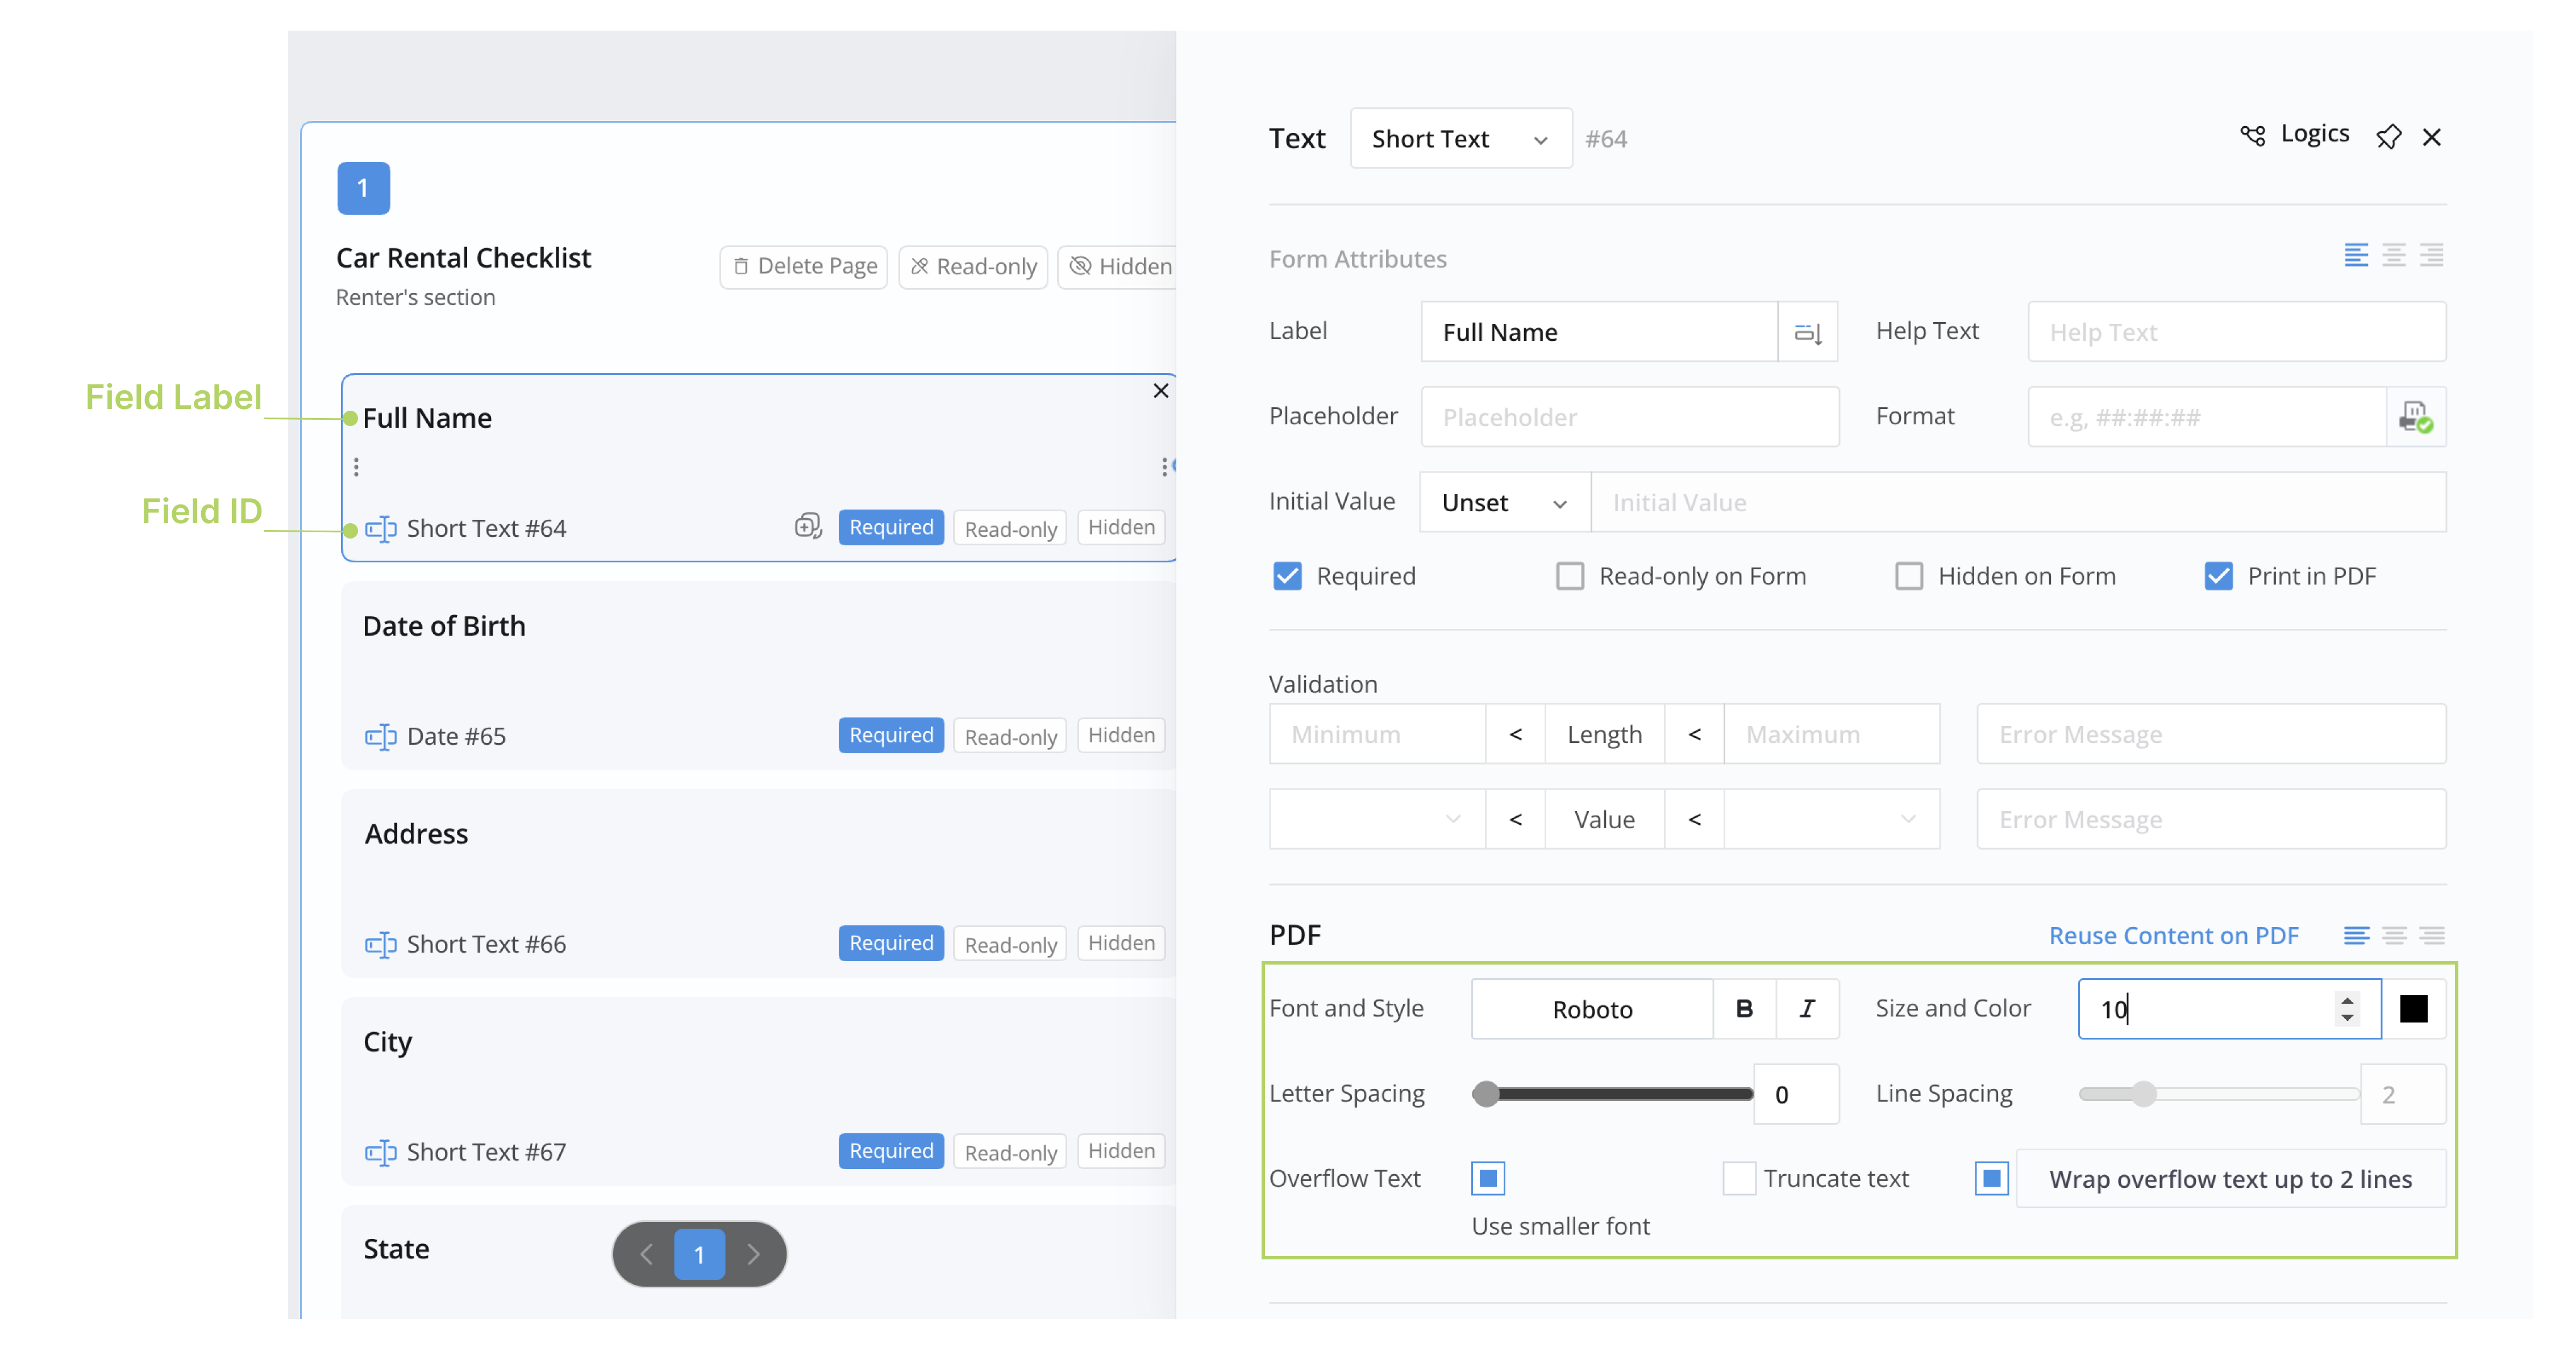Click the Placeholder input field
Viewport: 2576px width, 1348px height.
pyautogui.click(x=1629, y=418)
